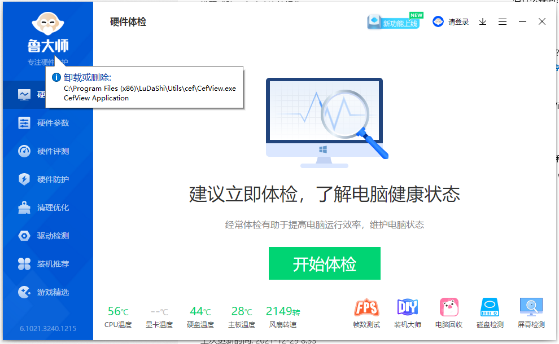Minimize the Ludashi window
The height and width of the screenshot is (344, 559).
[x=523, y=22]
